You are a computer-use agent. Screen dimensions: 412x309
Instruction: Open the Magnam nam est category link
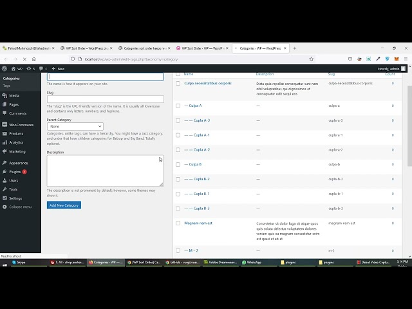198,223
